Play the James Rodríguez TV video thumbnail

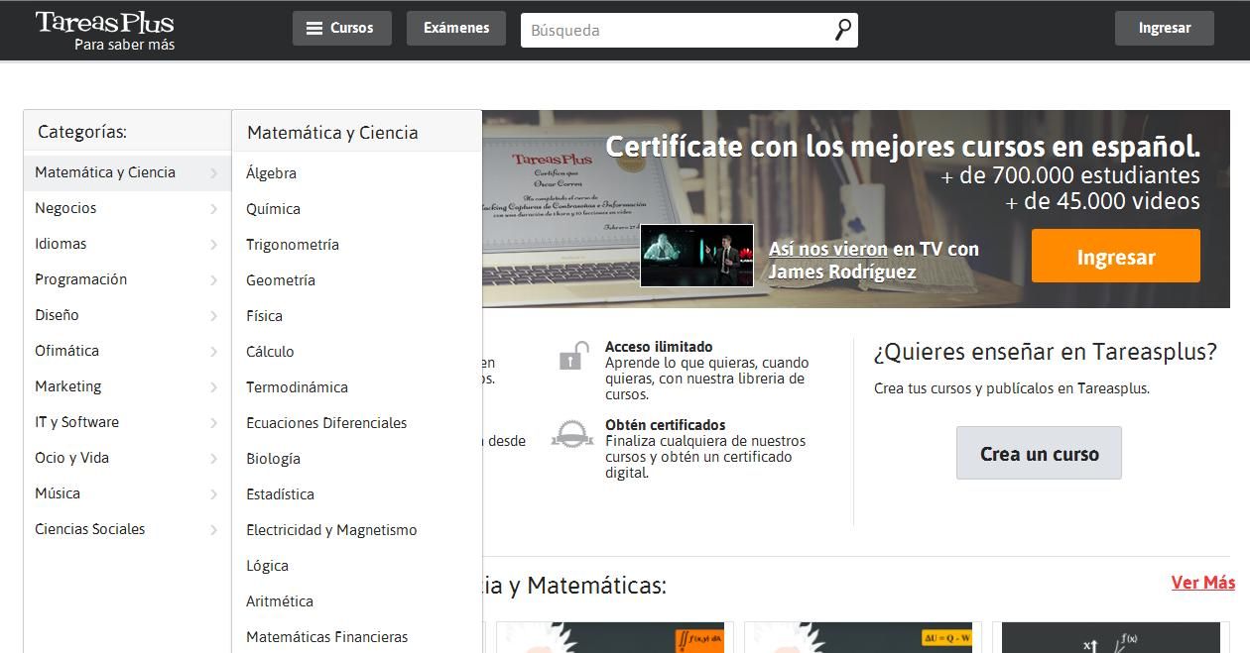(x=696, y=256)
